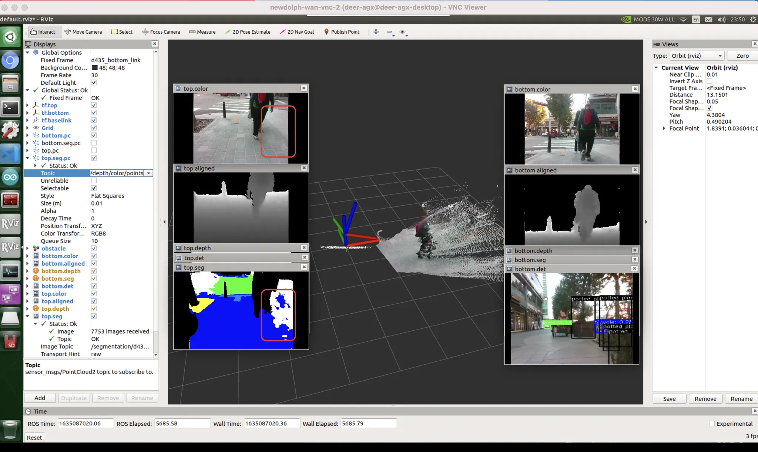Open the Arduino IDE in dock

[x=10, y=177]
